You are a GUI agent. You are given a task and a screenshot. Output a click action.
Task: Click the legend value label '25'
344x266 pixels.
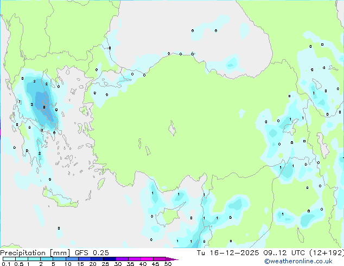pyautogui.click(x=105, y=264)
